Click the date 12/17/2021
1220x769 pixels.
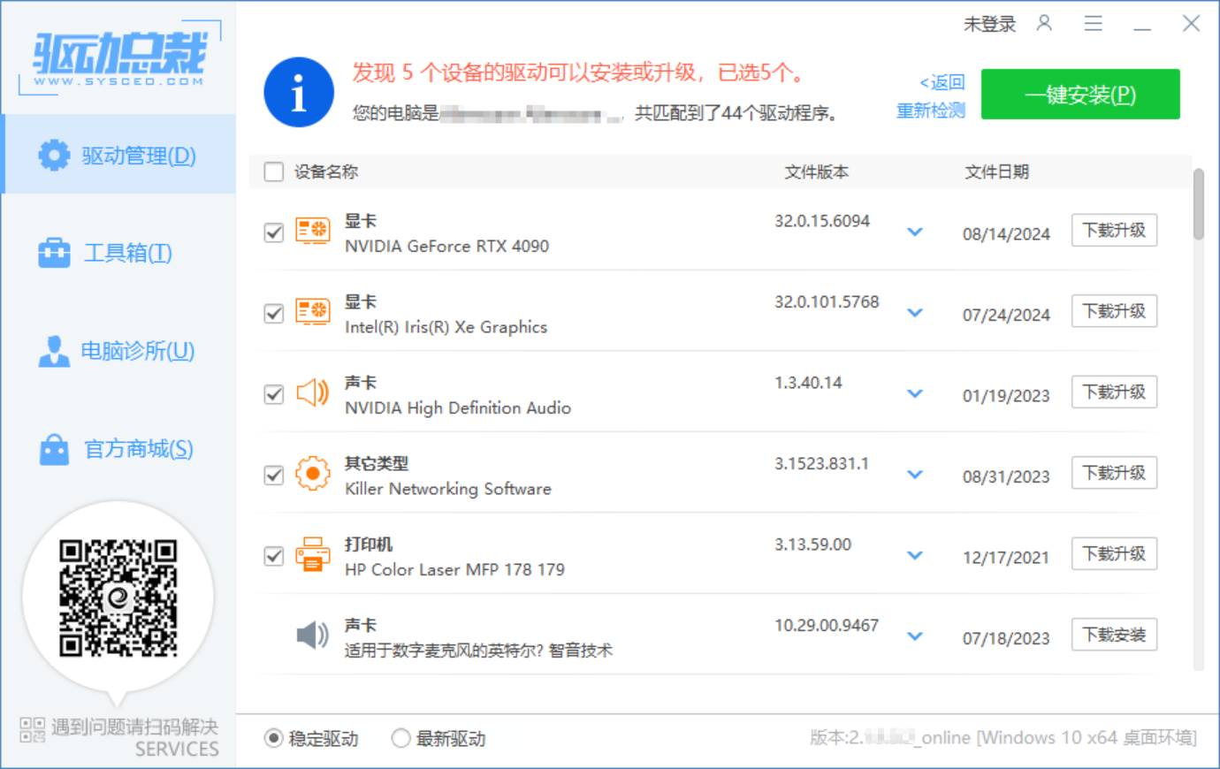(1006, 558)
